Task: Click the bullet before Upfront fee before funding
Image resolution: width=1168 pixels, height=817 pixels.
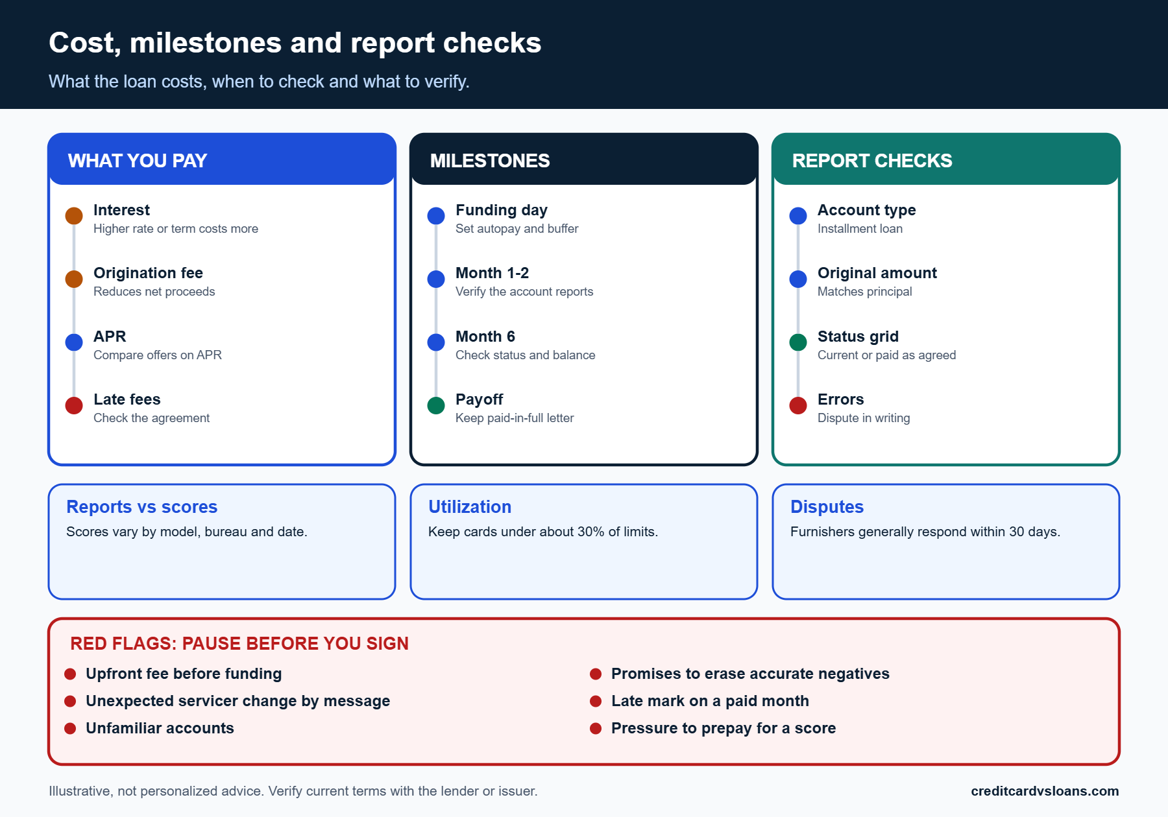Action: click(x=71, y=674)
